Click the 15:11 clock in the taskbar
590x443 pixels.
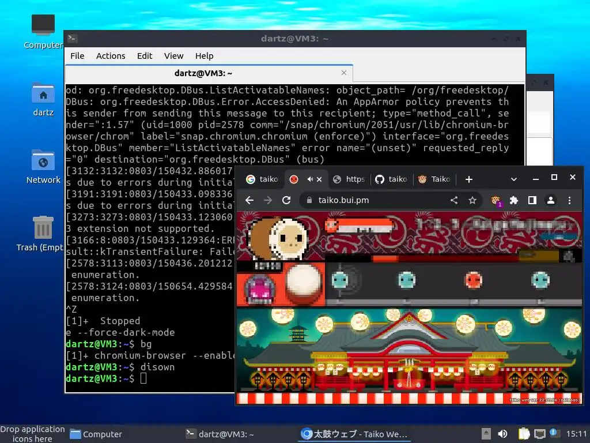(x=576, y=434)
